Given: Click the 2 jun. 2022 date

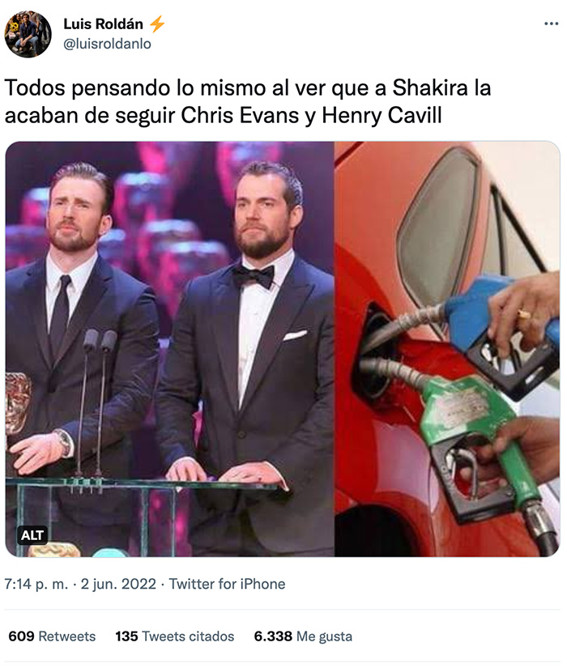Looking at the screenshot, I should [x=118, y=584].
